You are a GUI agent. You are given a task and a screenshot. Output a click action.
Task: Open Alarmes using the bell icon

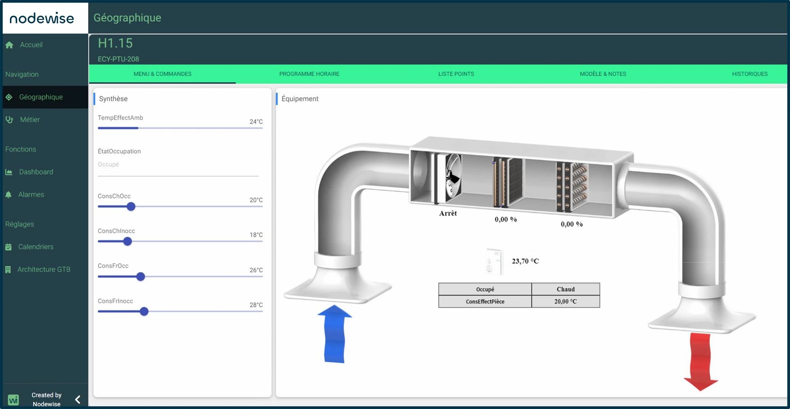9,194
